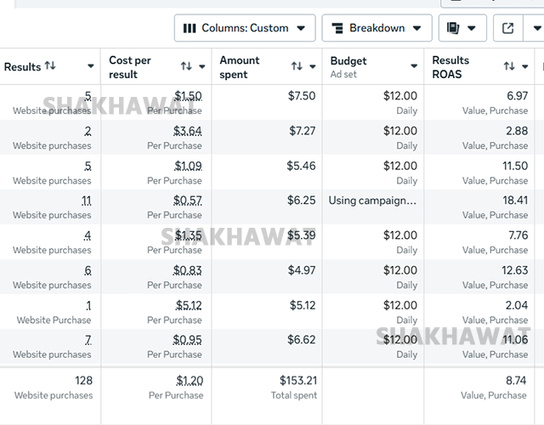Click the breakdown icon in Breakdown button
Screen dimensions: 544x425
pyautogui.click(x=338, y=28)
